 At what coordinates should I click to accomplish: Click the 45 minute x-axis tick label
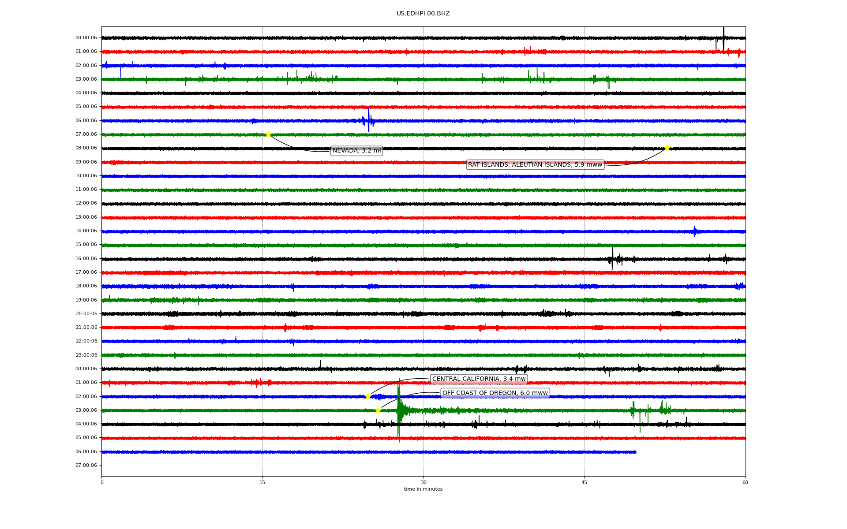(x=585, y=482)
